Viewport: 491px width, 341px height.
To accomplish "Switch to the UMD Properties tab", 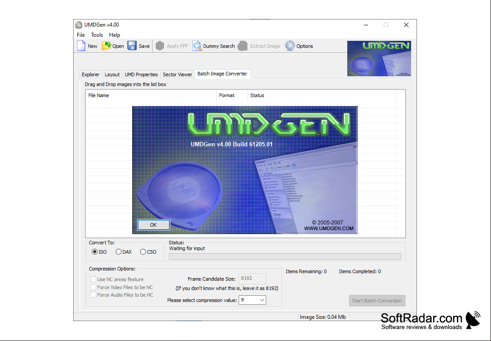I will [141, 74].
